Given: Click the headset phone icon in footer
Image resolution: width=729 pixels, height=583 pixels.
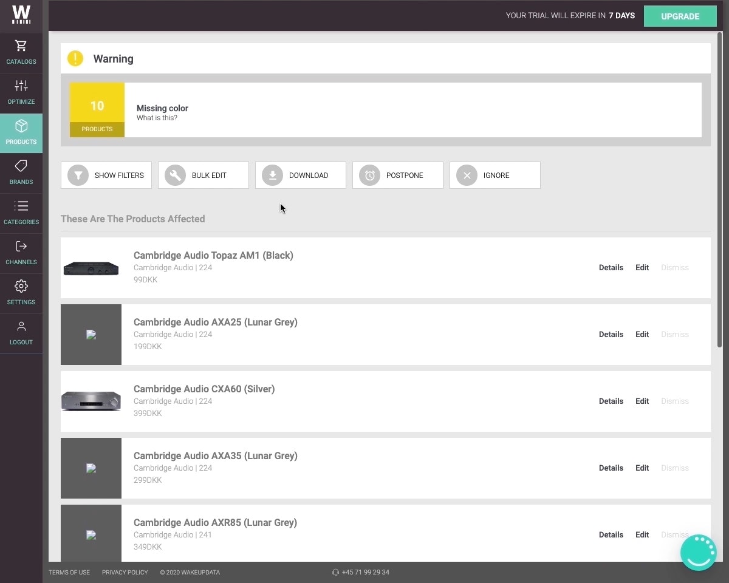Looking at the screenshot, I should [335, 572].
